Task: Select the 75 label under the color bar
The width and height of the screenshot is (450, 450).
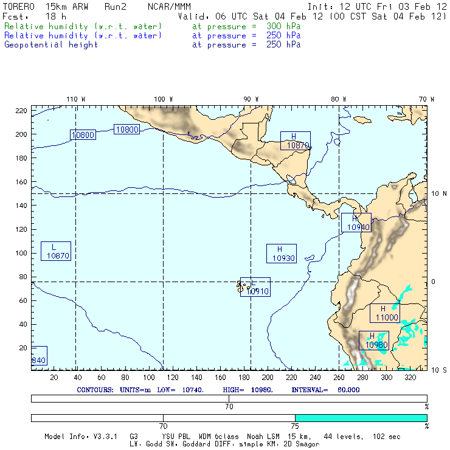Action: coord(295,426)
